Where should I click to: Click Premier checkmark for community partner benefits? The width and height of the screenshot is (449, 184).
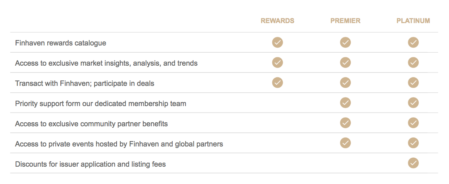click(x=345, y=123)
